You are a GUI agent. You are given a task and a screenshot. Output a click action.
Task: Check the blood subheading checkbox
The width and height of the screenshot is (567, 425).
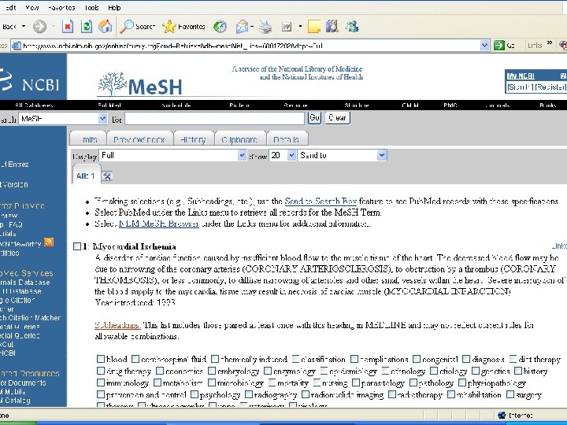[x=101, y=359]
